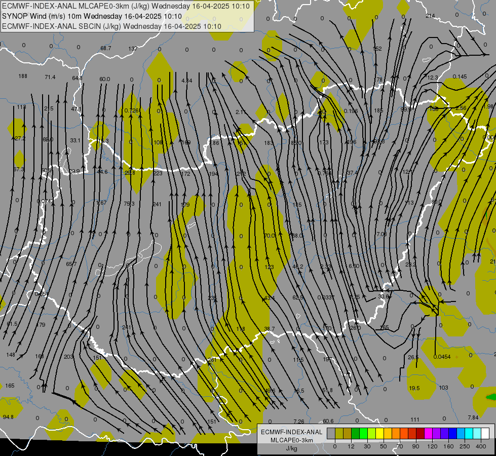Click the dark green swatch in the legend

(x=355, y=433)
